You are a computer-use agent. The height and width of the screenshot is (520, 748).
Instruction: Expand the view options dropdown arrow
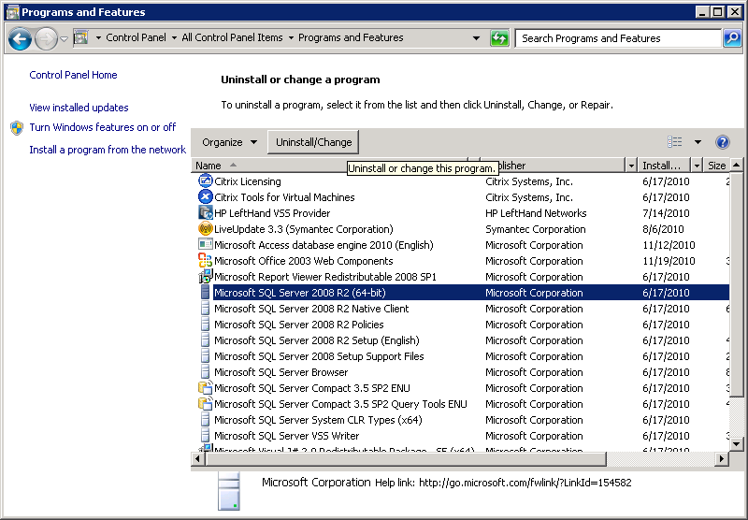tap(698, 142)
